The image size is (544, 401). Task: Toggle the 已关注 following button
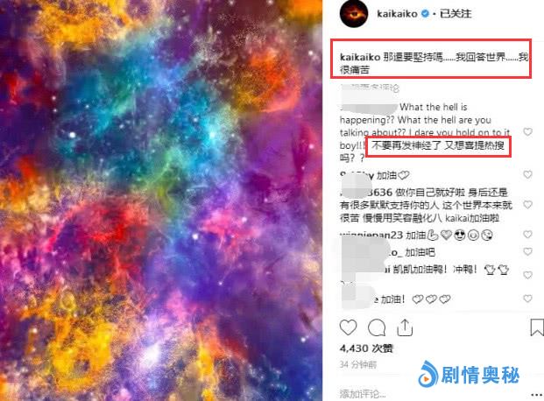click(x=456, y=14)
